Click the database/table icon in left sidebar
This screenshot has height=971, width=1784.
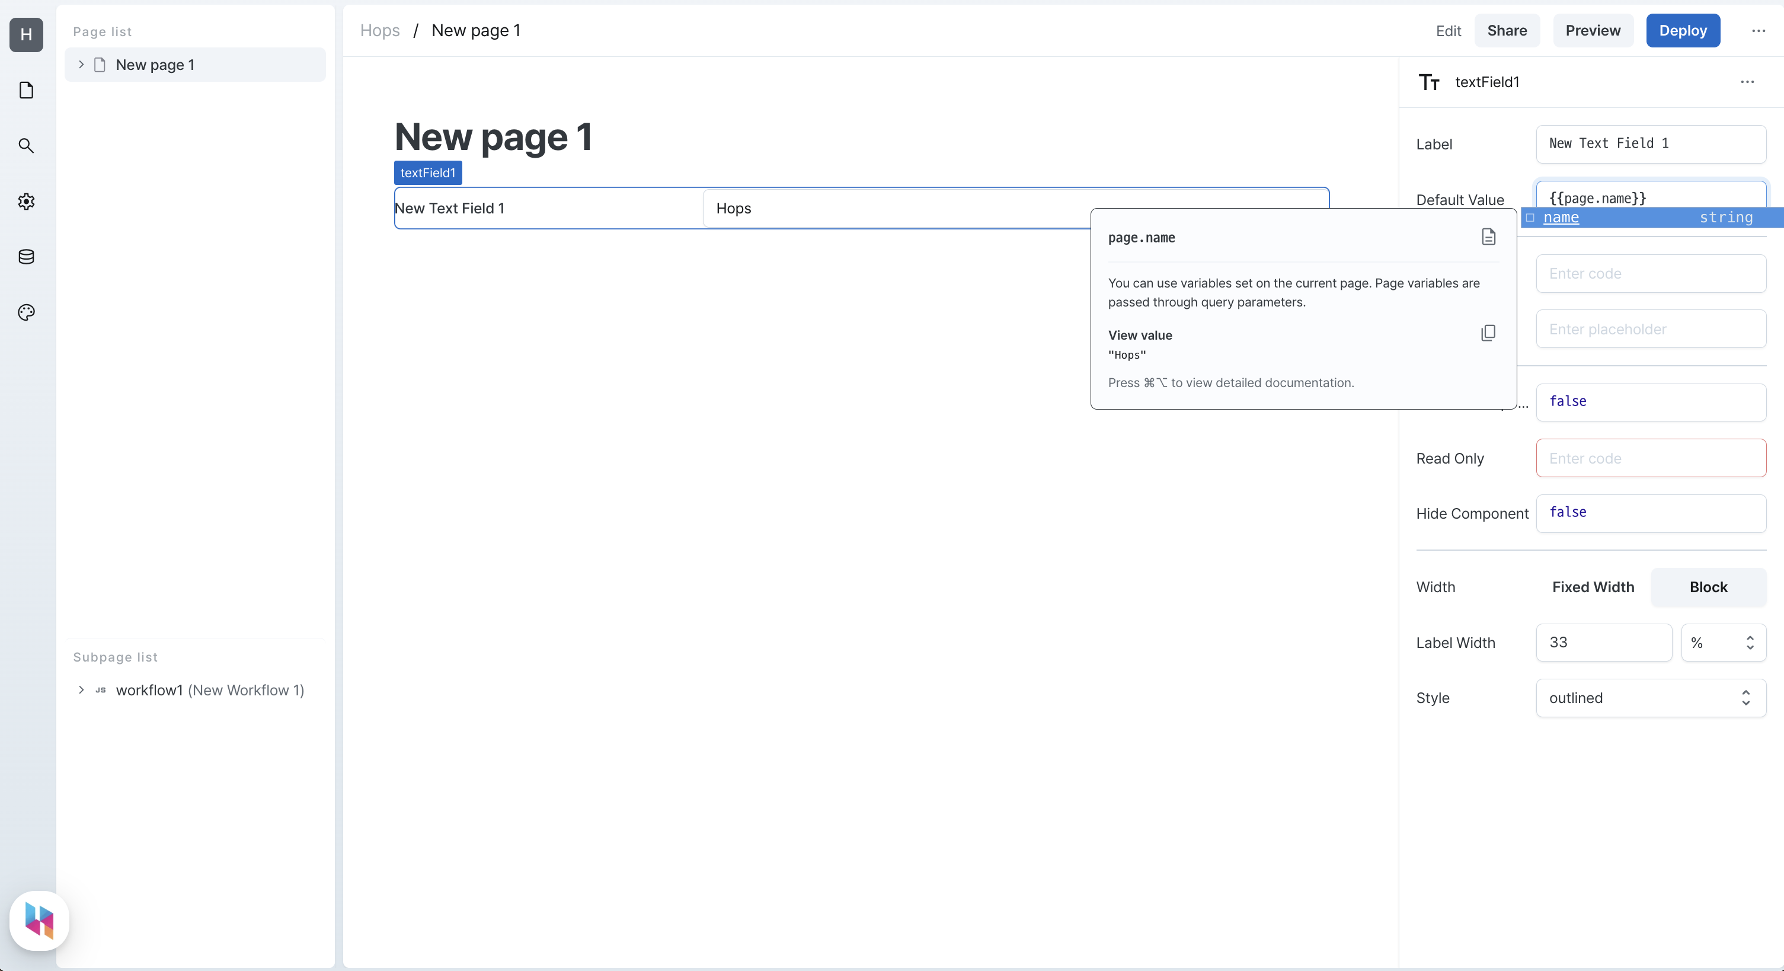(27, 256)
